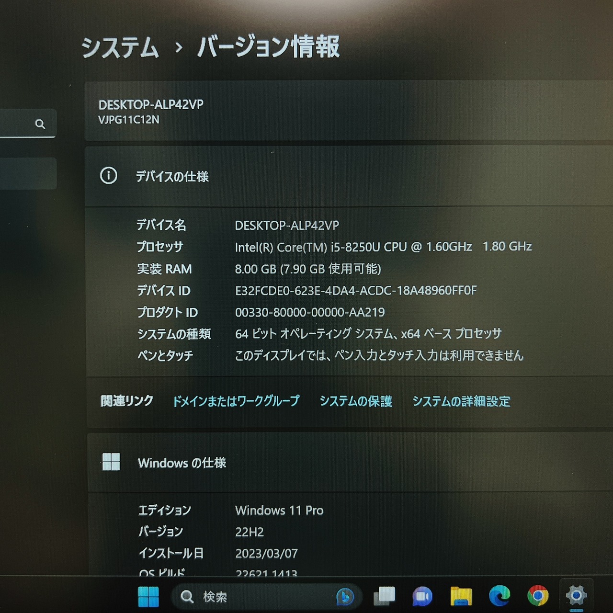Select product ID 00330-80000-00000-AA219

(310, 312)
